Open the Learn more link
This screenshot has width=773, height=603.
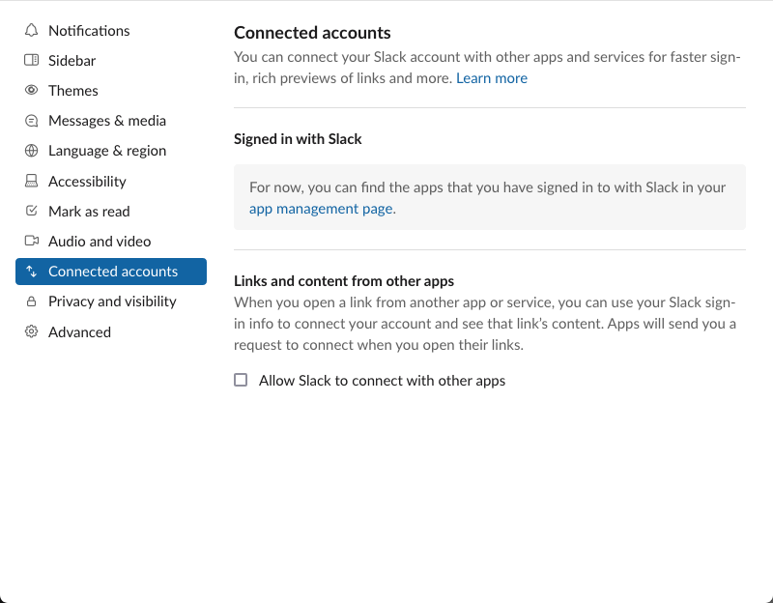click(492, 78)
